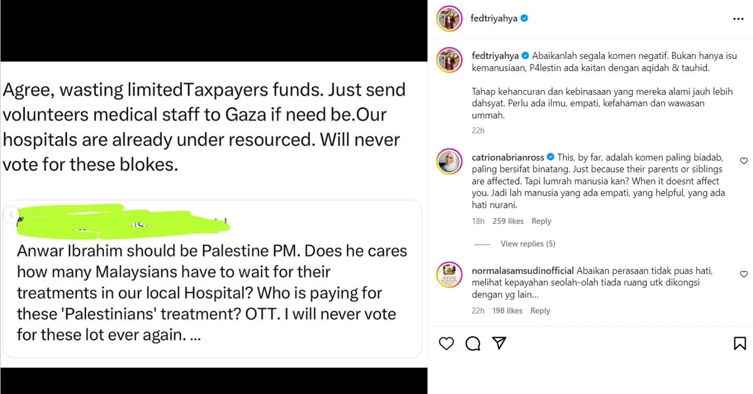The width and height of the screenshot is (753, 394).
Task: Expand View replies (5)
Action: 528,244
